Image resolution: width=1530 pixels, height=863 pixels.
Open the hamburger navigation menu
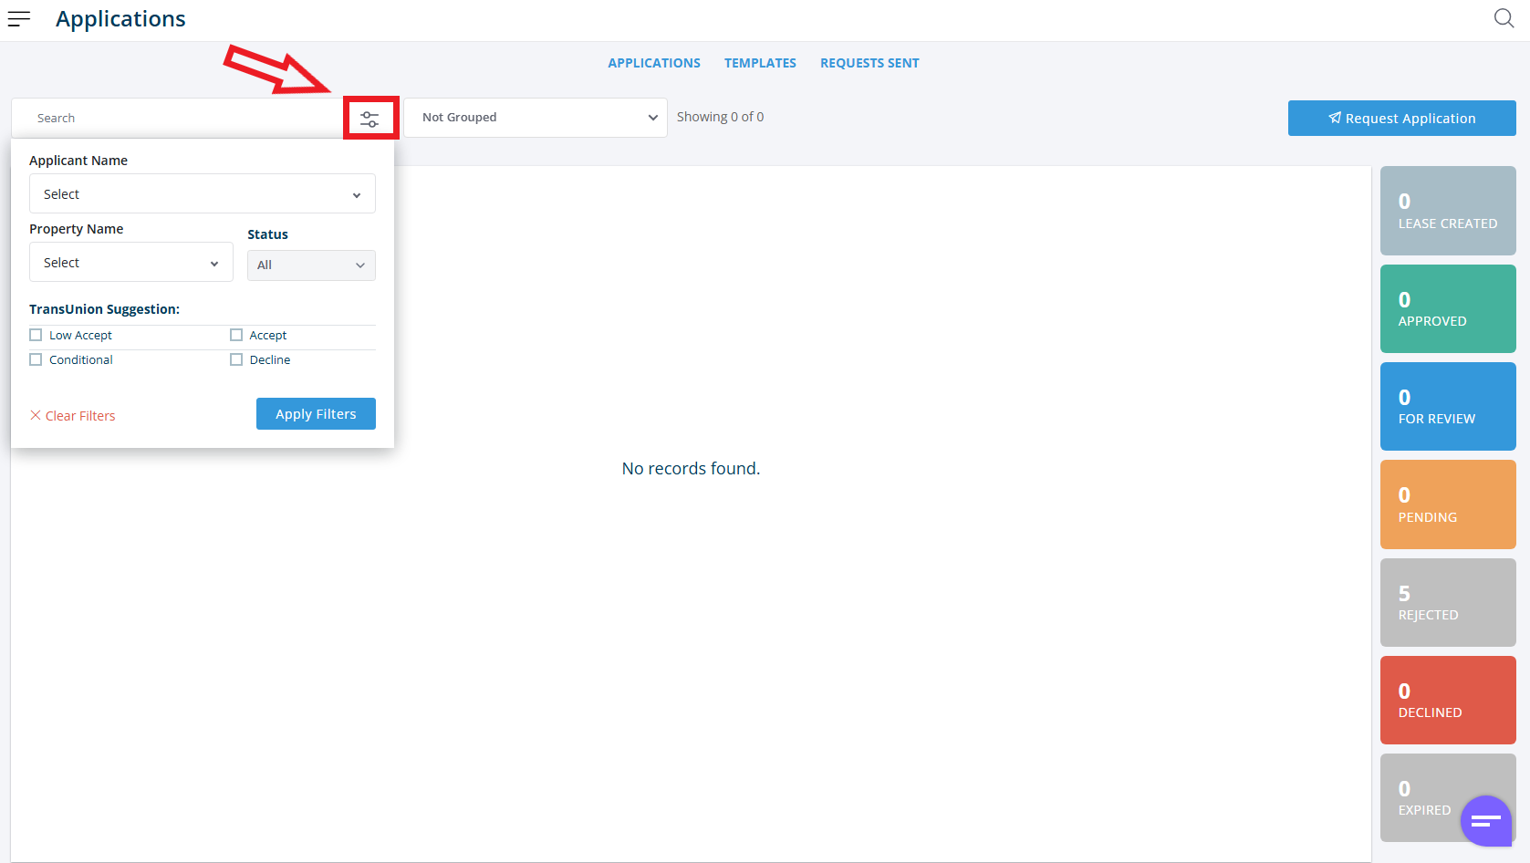(19, 19)
